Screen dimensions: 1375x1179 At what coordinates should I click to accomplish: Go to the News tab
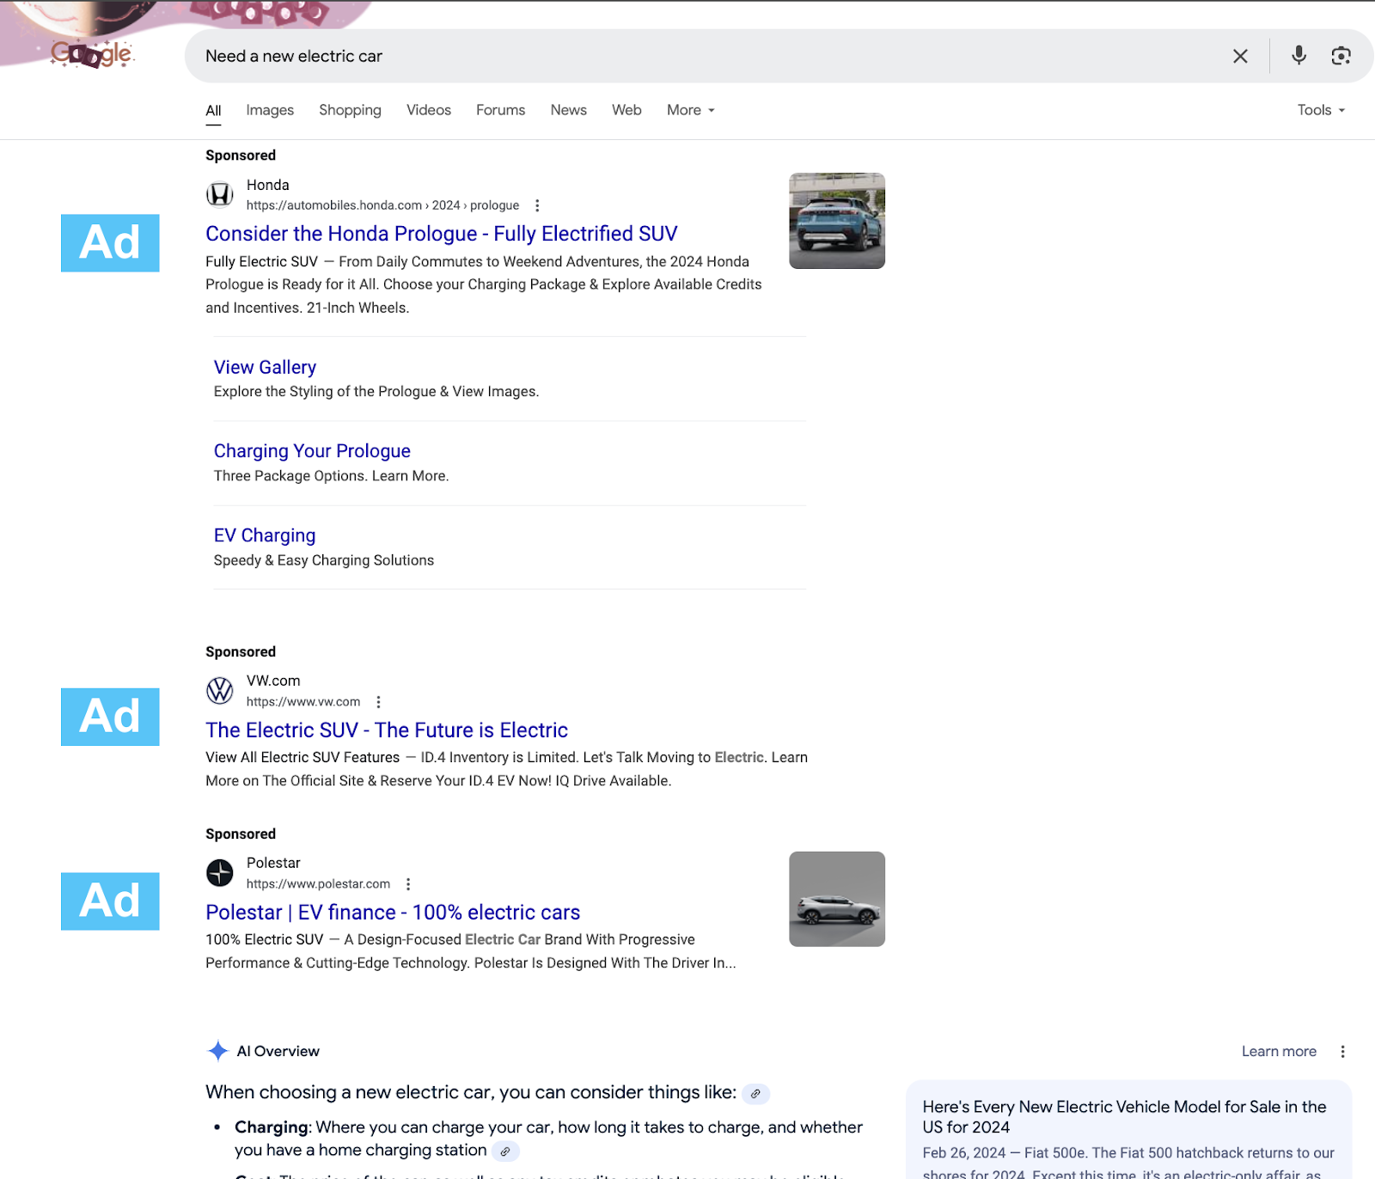(x=568, y=110)
